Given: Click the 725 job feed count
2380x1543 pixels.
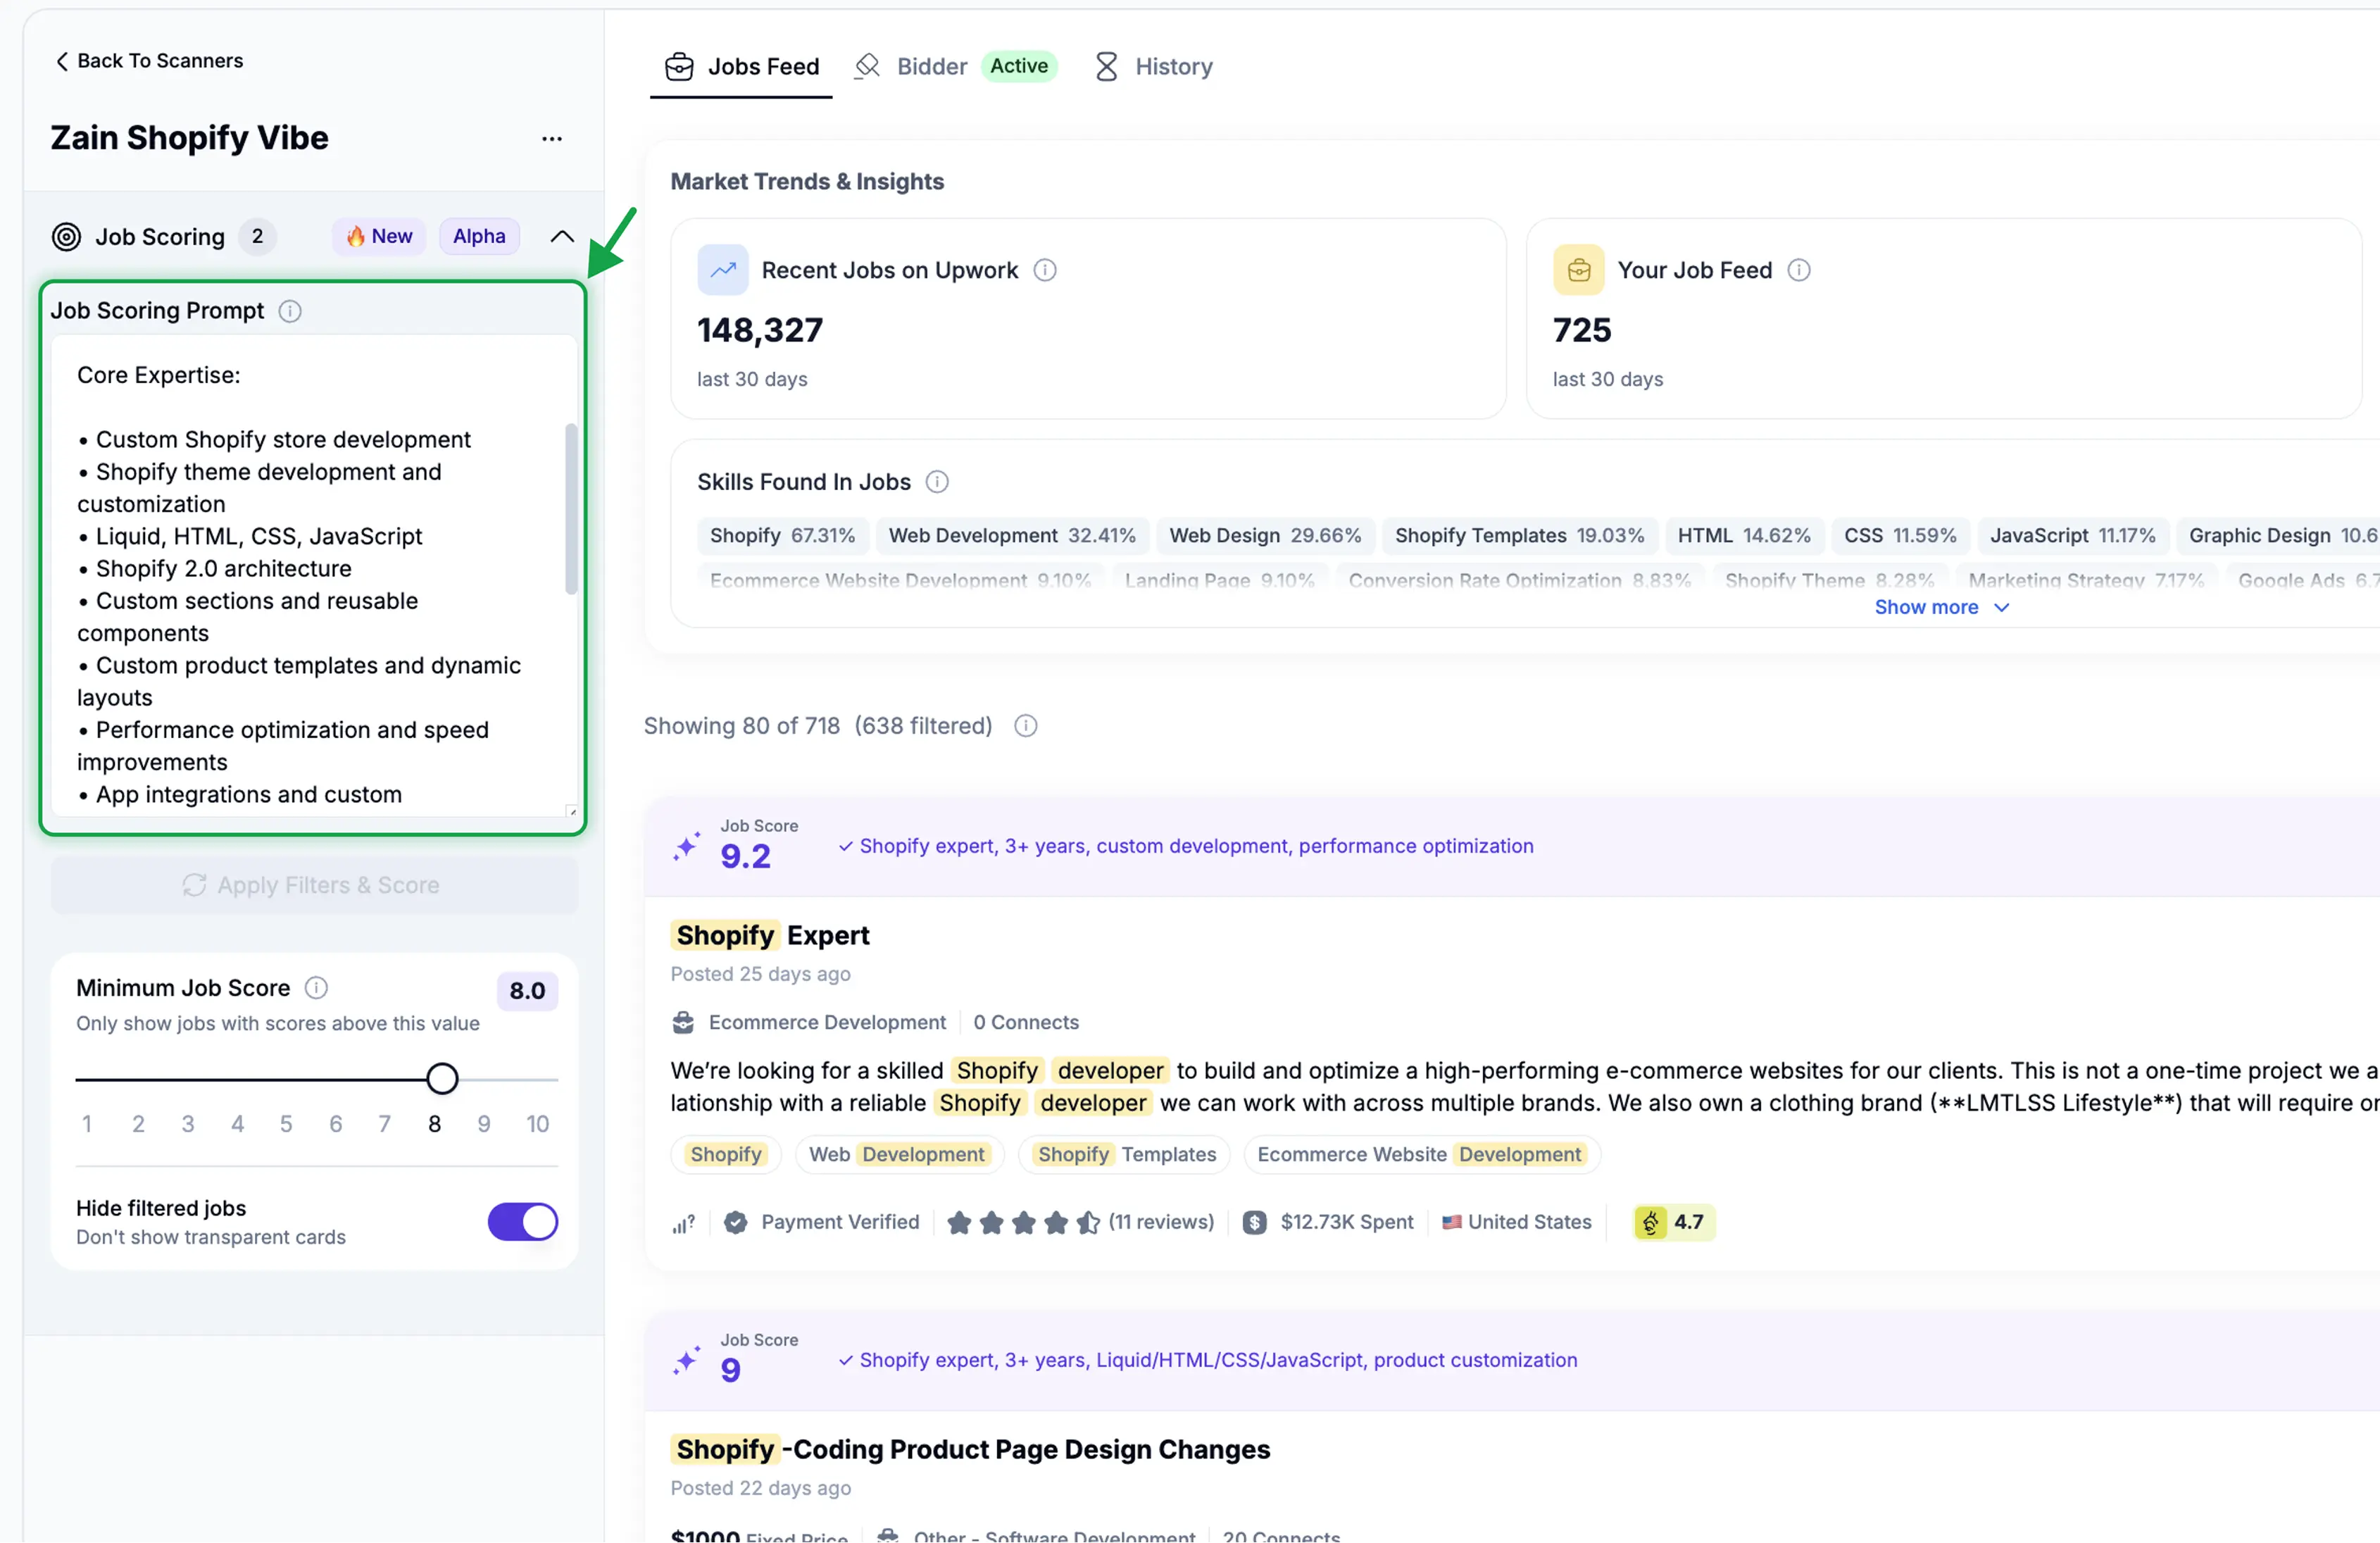Looking at the screenshot, I should (1582, 331).
